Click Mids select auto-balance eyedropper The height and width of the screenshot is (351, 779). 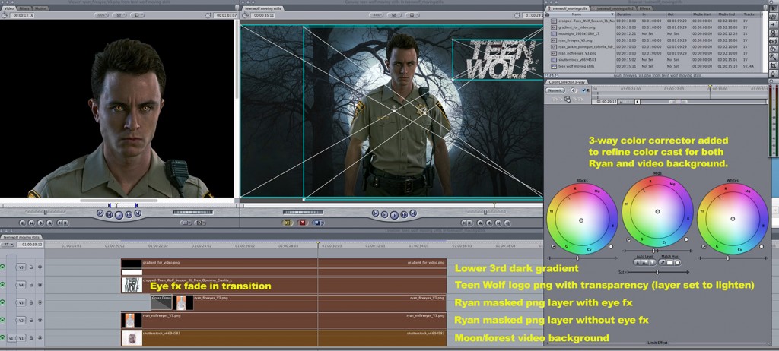click(x=628, y=240)
